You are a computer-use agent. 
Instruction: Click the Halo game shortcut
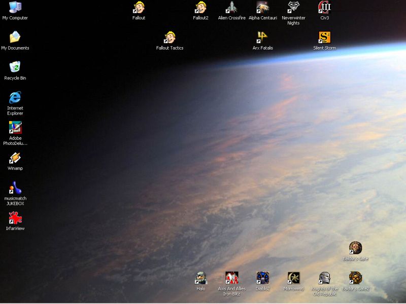[201, 278]
